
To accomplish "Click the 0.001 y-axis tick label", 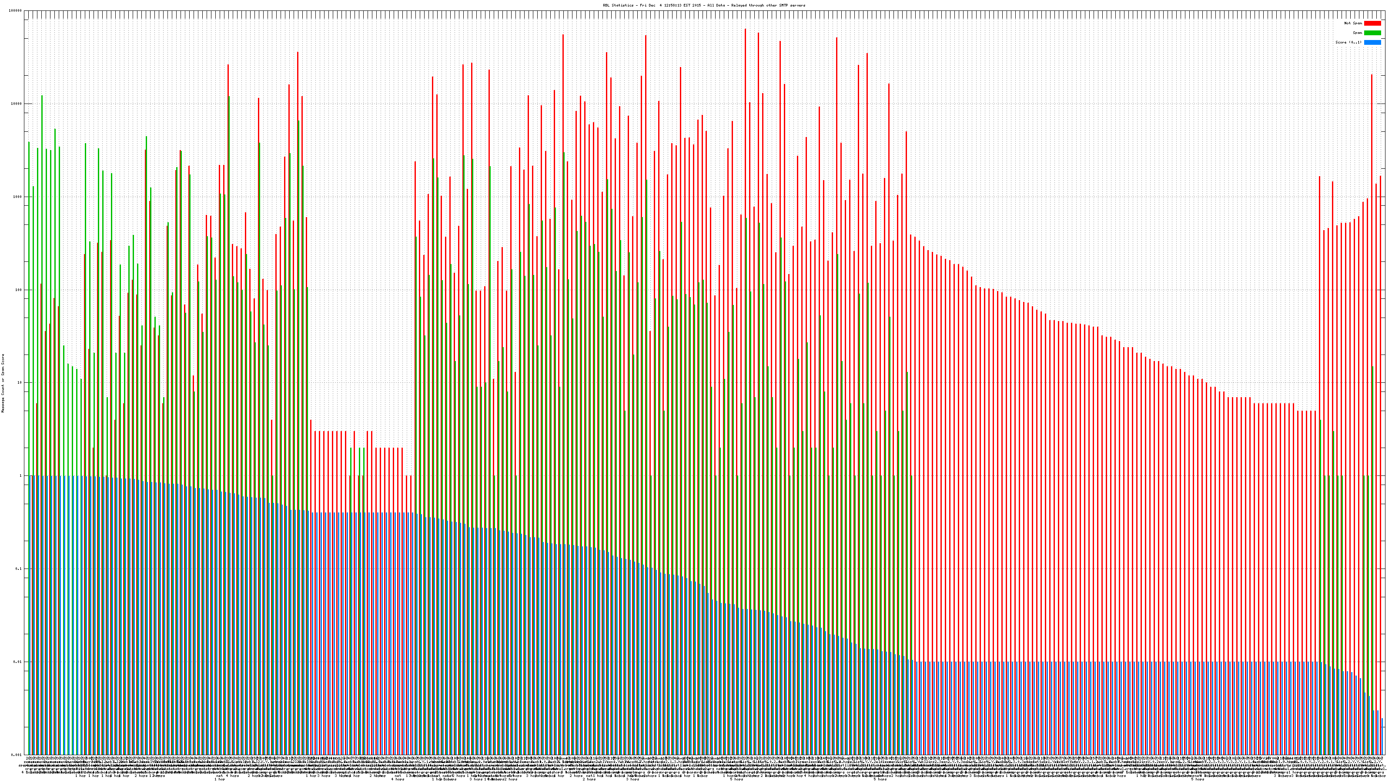I will pyautogui.click(x=17, y=754).
